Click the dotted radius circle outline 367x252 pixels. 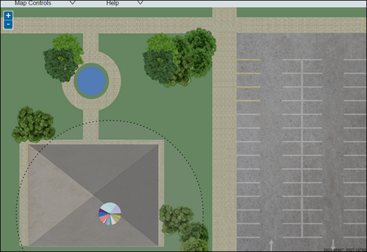click(110, 121)
